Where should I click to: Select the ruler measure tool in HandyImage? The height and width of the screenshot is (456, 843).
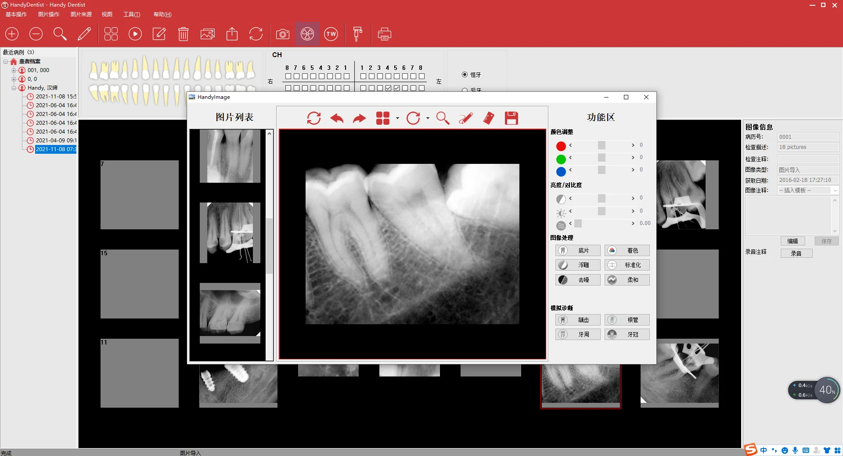489,118
